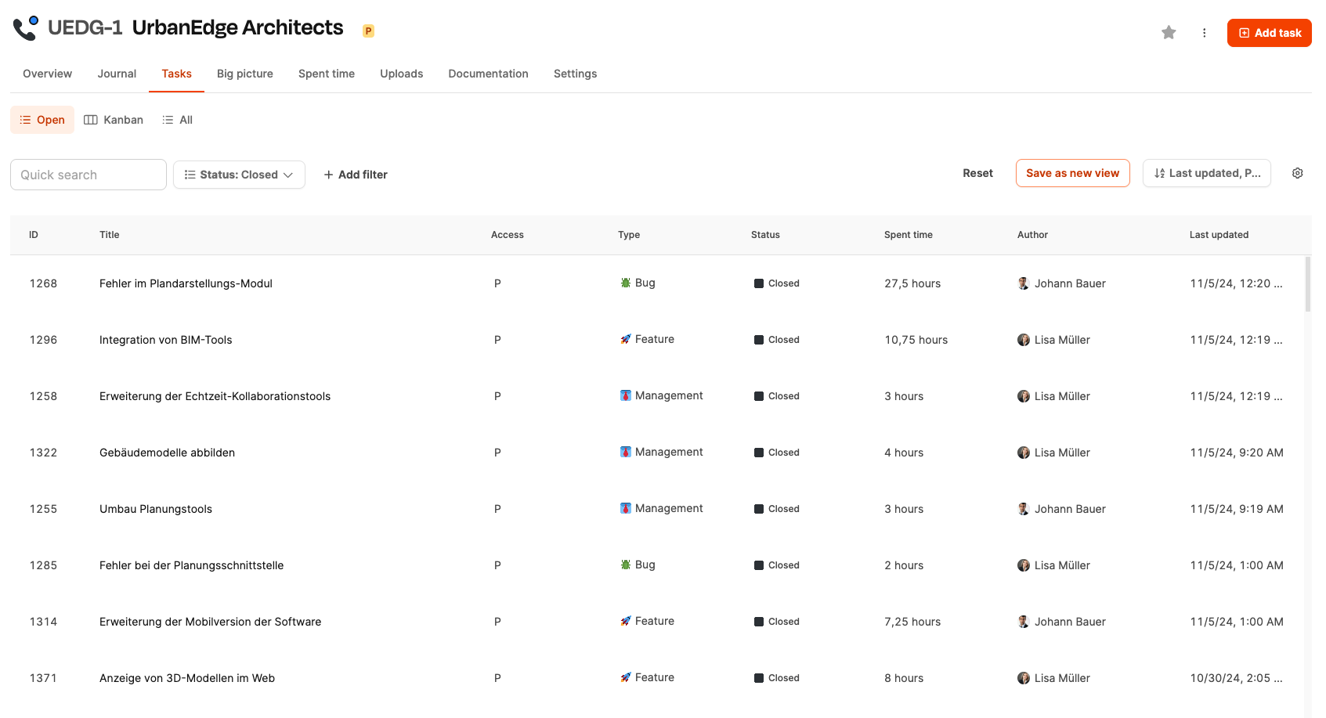
Task: Click the phone project icon
Action: [26, 28]
